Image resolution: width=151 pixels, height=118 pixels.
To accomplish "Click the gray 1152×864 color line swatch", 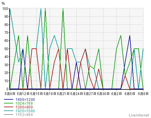I will pos(8,115).
